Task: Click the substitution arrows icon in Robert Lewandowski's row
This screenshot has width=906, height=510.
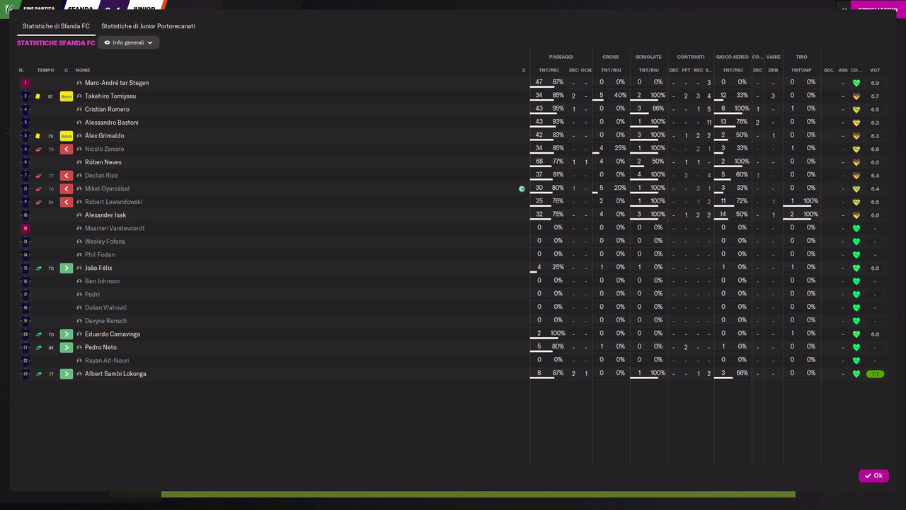Action: [x=38, y=203]
